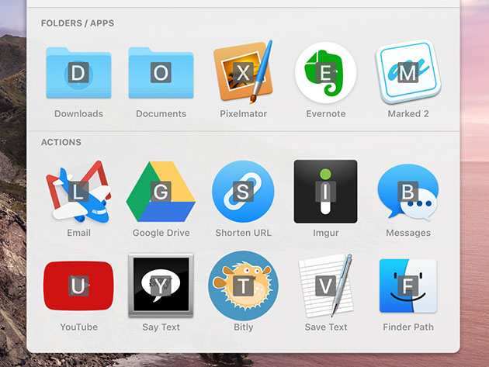Choose the Save Text notepad icon
Image resolution: width=489 pixels, height=367 pixels.
coord(325,286)
